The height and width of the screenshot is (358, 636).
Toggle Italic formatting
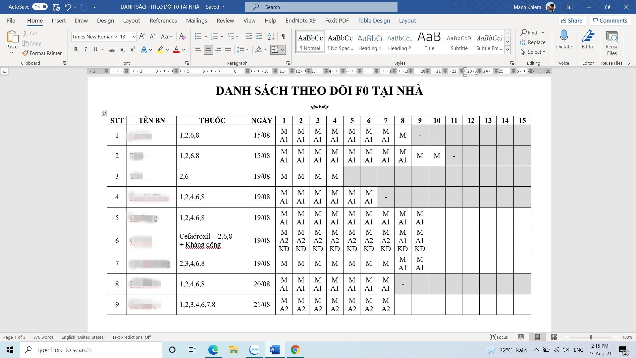pos(85,50)
